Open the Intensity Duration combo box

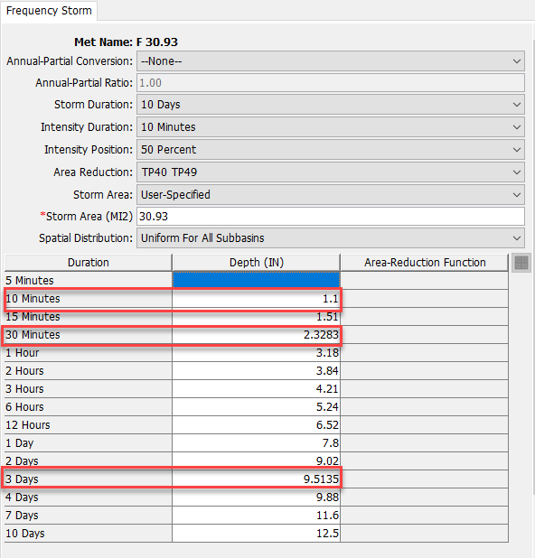(x=331, y=127)
